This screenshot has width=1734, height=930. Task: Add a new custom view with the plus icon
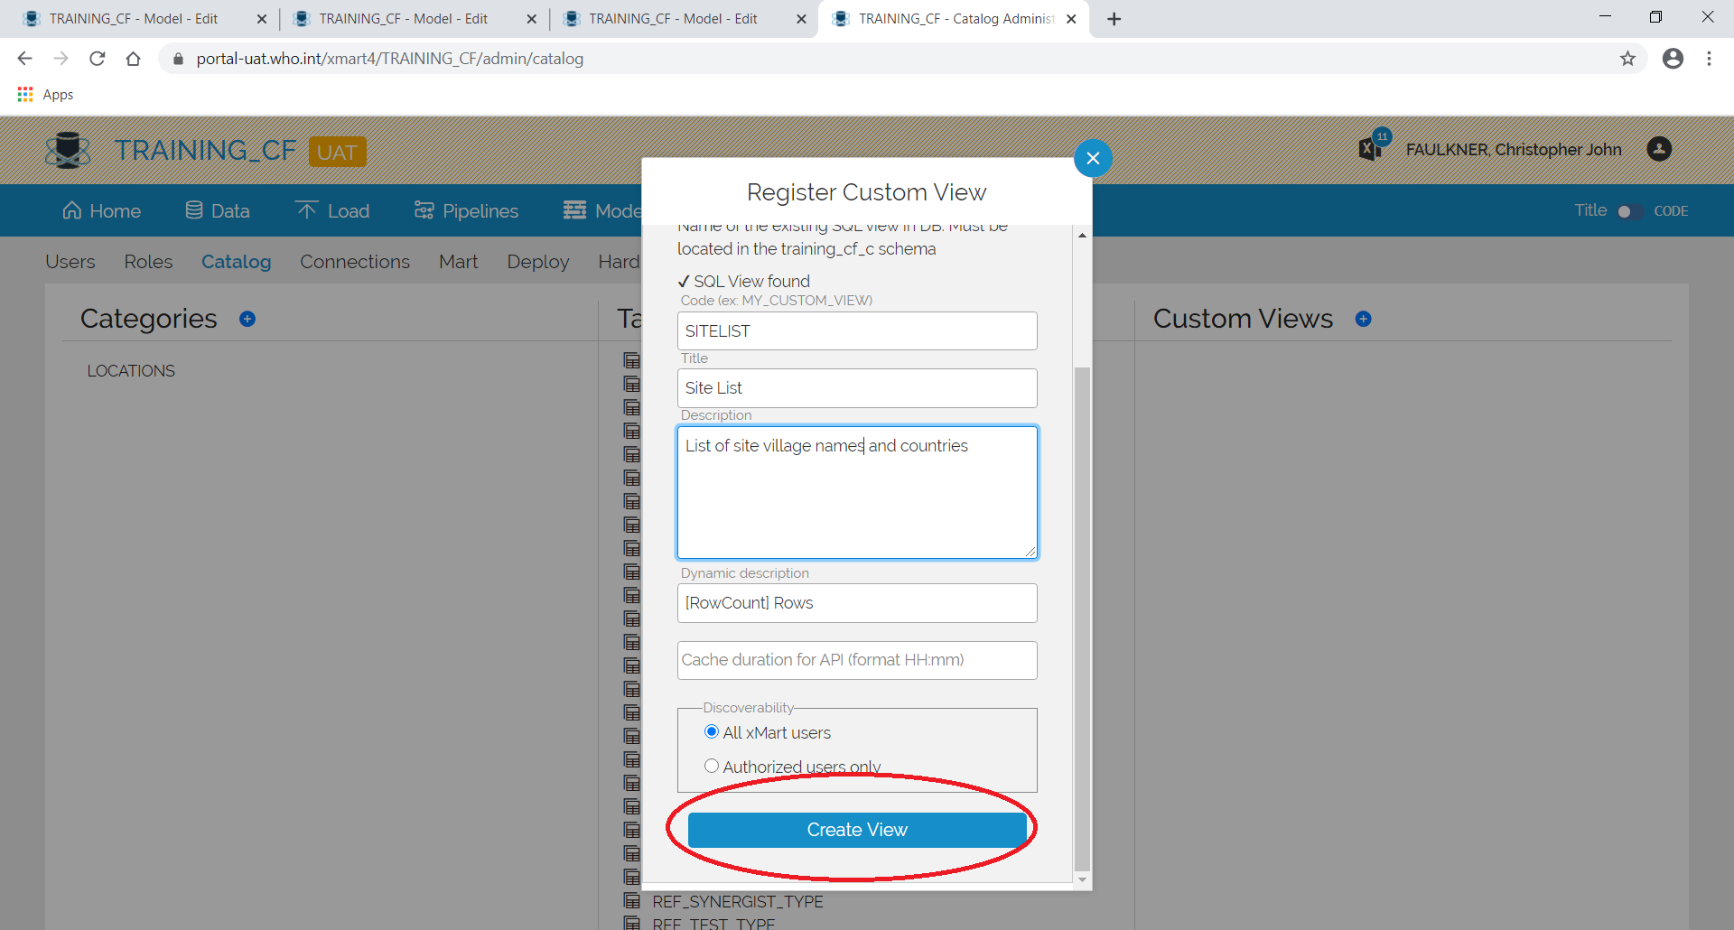coord(1365,319)
